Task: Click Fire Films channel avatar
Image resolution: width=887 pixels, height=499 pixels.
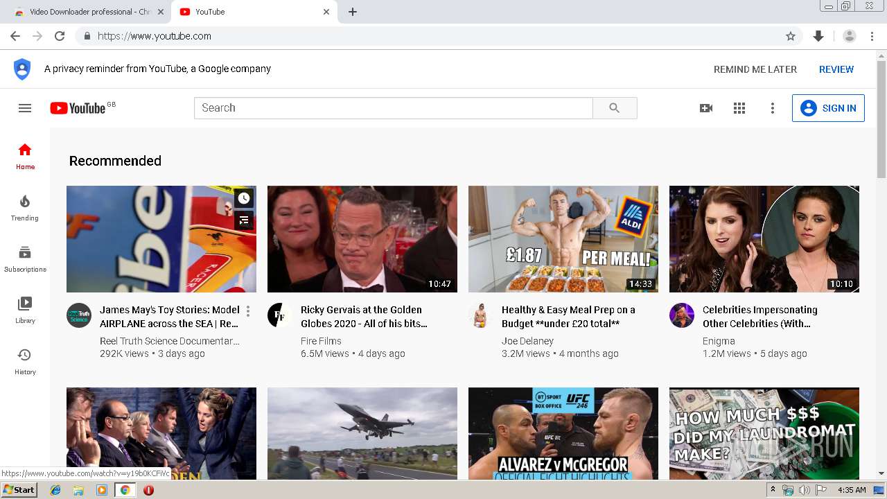Action: tap(280, 315)
